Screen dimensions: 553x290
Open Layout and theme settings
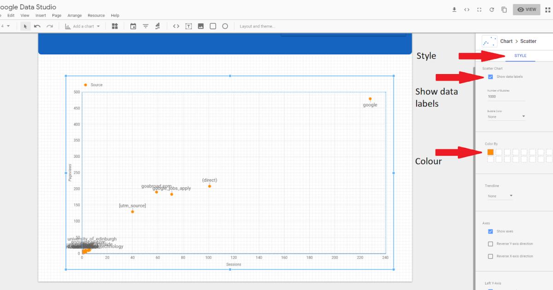(257, 26)
